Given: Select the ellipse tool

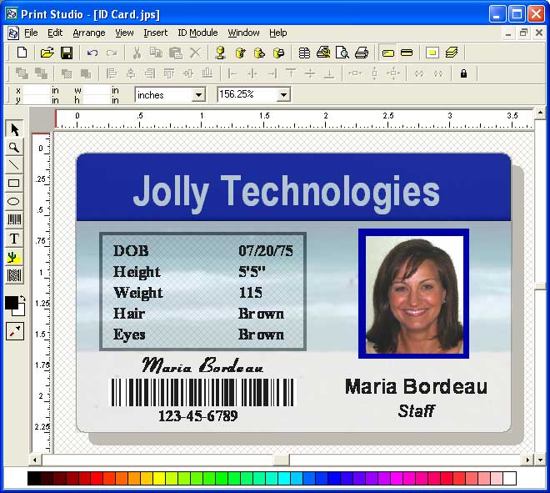Looking at the screenshot, I should click(14, 201).
